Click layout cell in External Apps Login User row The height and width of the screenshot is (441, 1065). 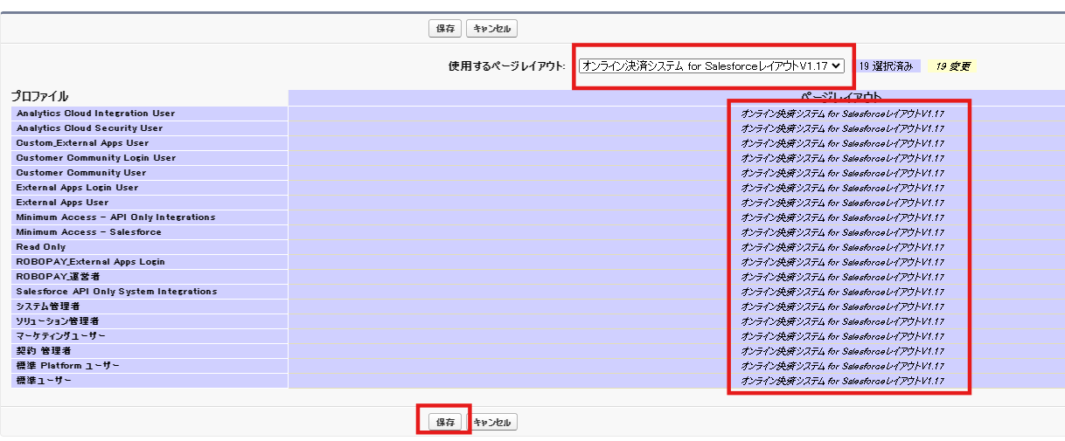843,188
